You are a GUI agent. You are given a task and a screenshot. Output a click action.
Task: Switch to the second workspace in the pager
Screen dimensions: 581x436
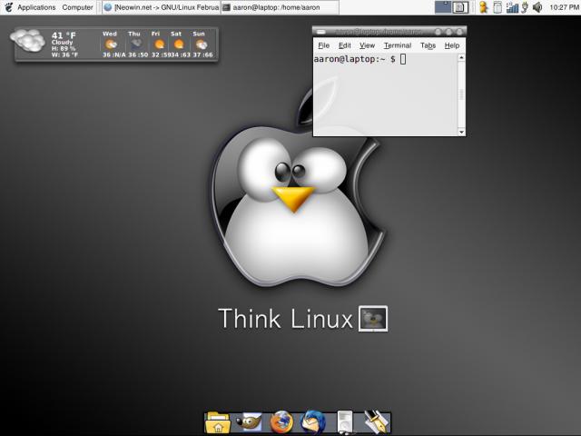click(460, 7)
